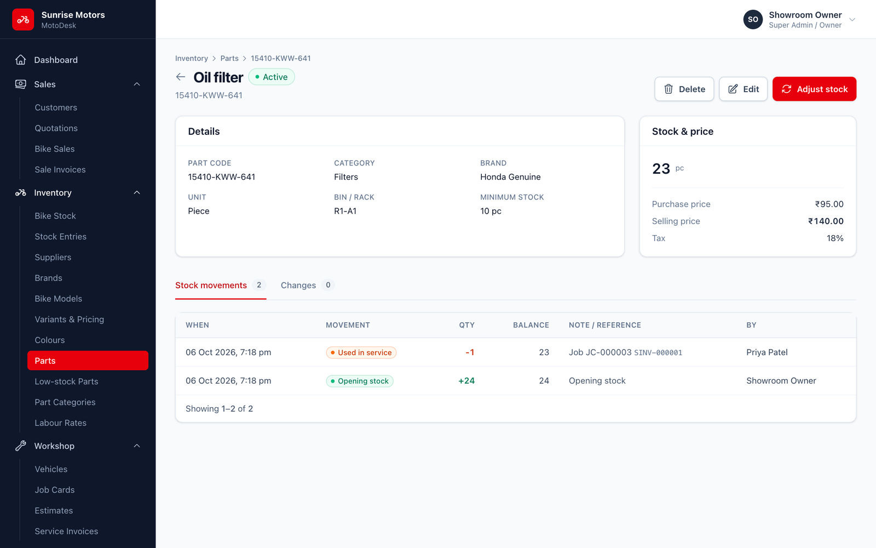
Task: Click the SO user avatar
Action: coord(753,20)
